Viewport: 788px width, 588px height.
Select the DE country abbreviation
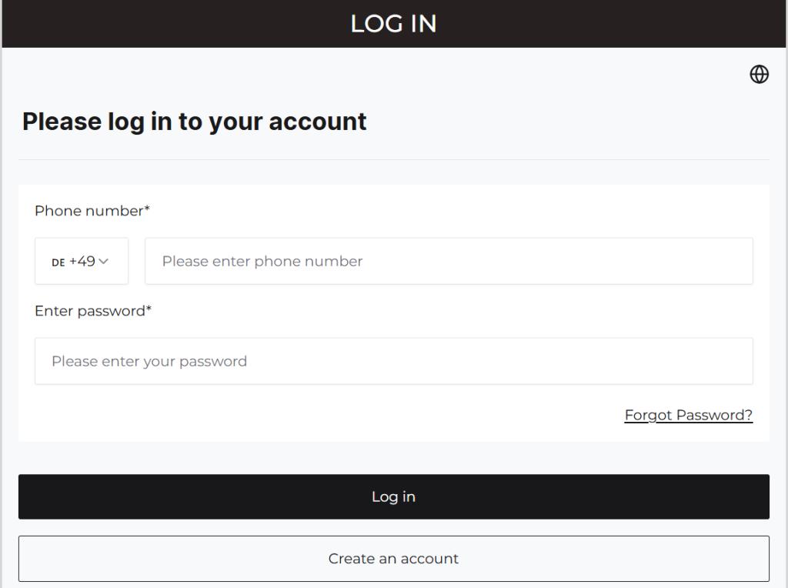(x=58, y=262)
